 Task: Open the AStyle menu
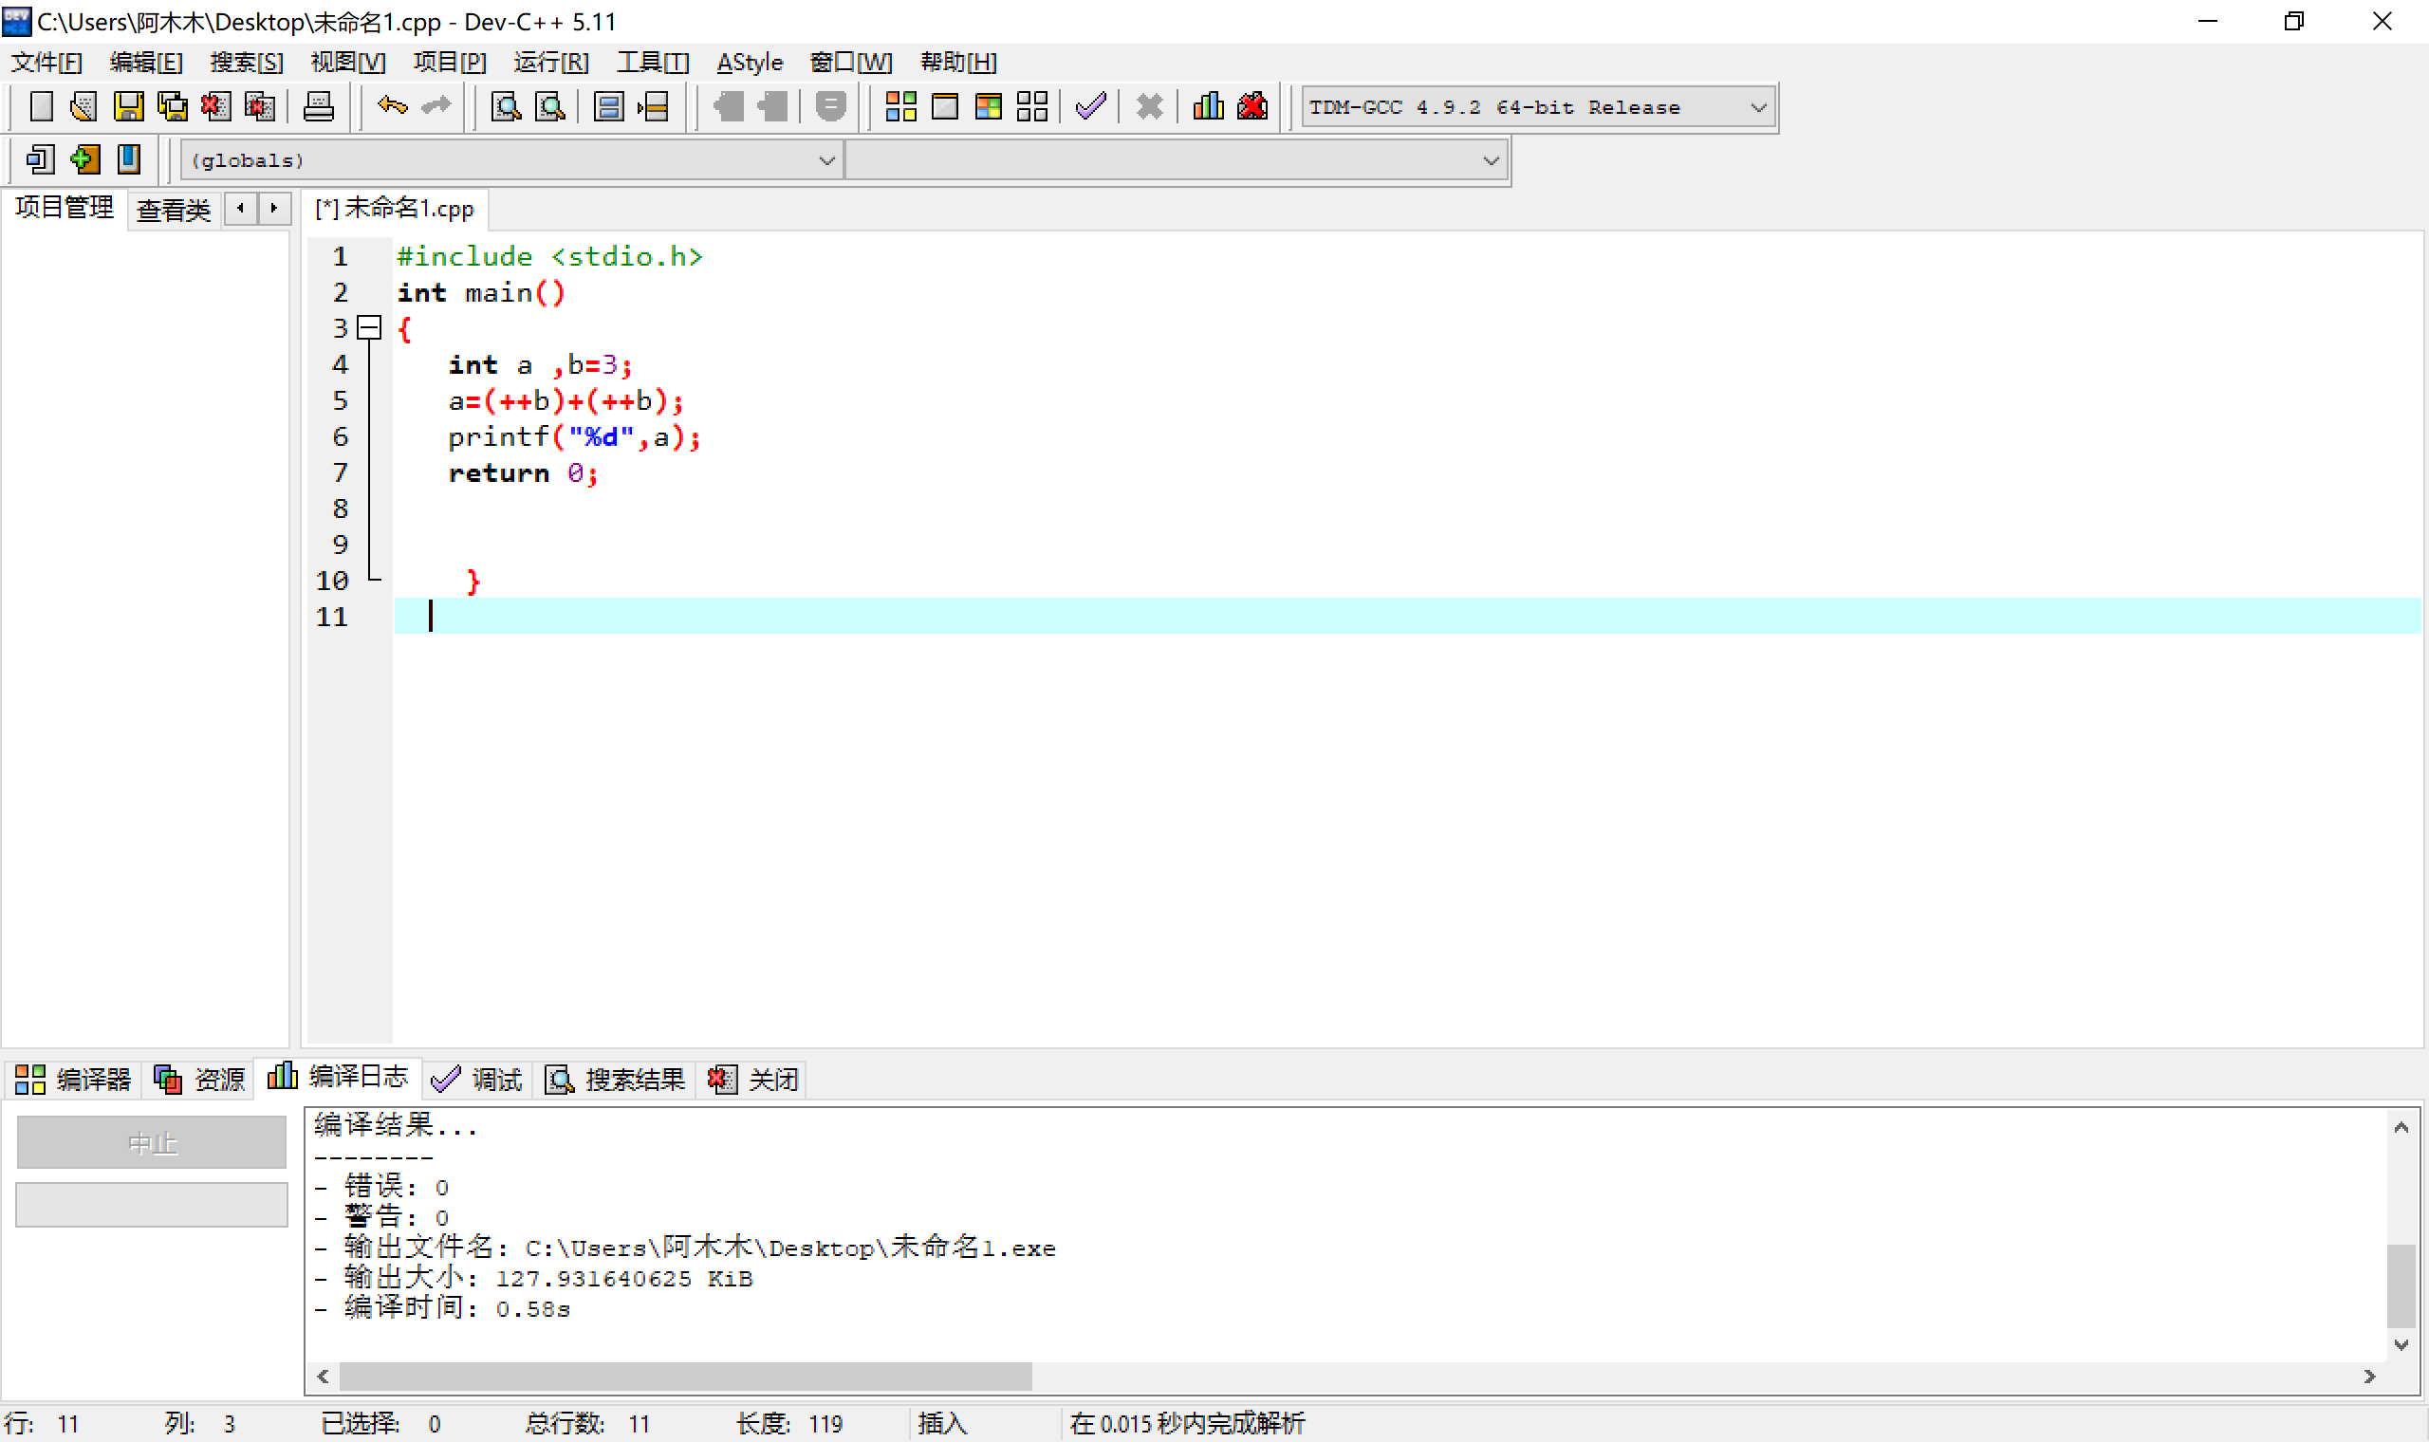coord(751,63)
